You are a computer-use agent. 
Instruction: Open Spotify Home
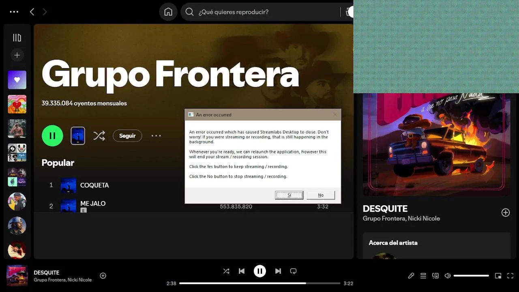point(168,12)
